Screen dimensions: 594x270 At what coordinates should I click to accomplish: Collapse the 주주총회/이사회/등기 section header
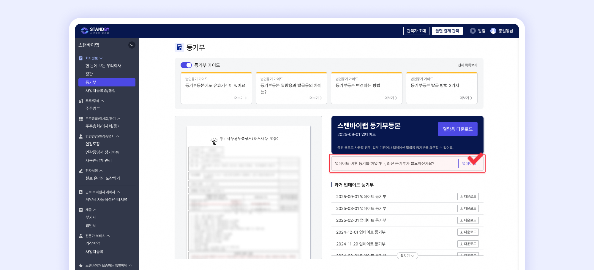point(119,119)
